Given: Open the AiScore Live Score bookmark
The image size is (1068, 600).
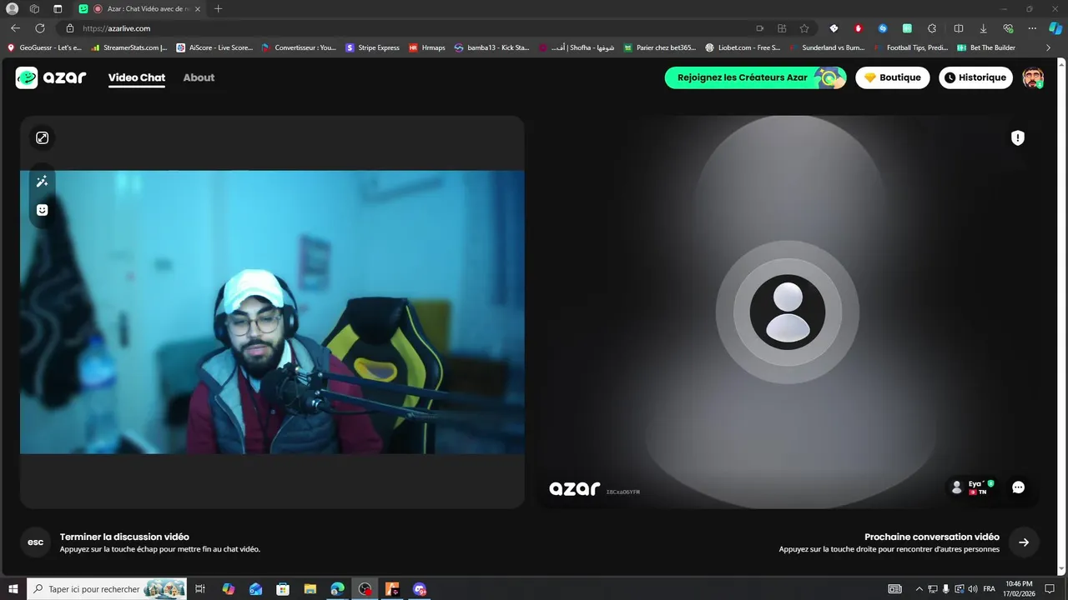Looking at the screenshot, I should click(x=214, y=47).
